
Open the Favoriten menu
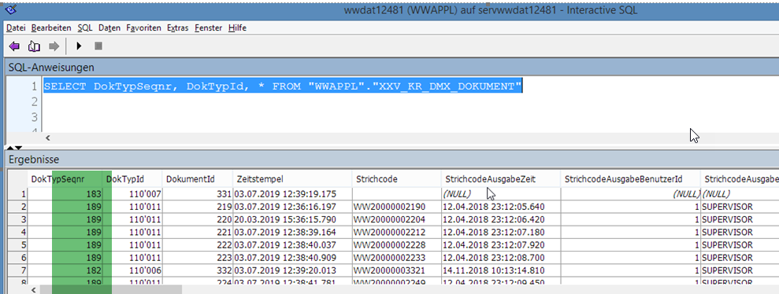tap(143, 28)
